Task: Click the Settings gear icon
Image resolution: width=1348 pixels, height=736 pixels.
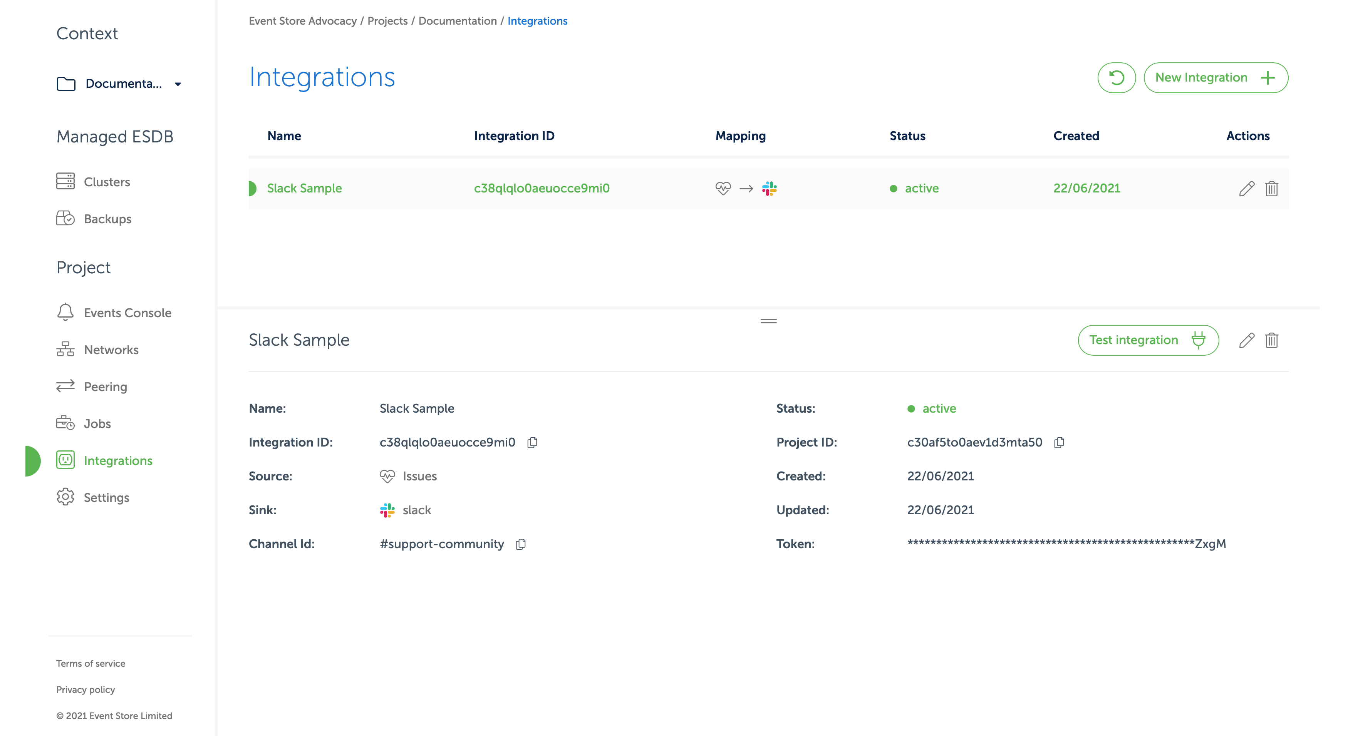Action: (x=65, y=497)
